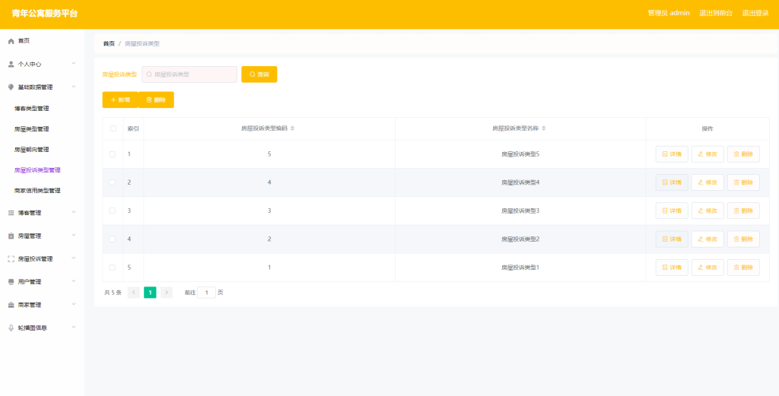Image resolution: width=779 pixels, height=396 pixels.
Task: Click the 房屋管理 icon
Action: (11, 236)
